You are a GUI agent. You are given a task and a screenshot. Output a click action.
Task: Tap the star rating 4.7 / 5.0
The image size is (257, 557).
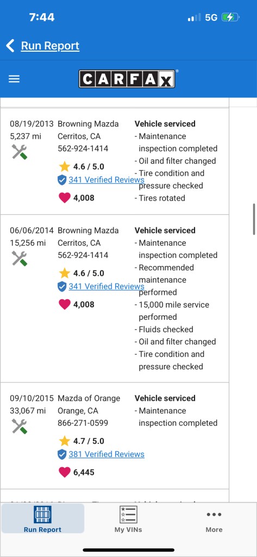[82, 441]
